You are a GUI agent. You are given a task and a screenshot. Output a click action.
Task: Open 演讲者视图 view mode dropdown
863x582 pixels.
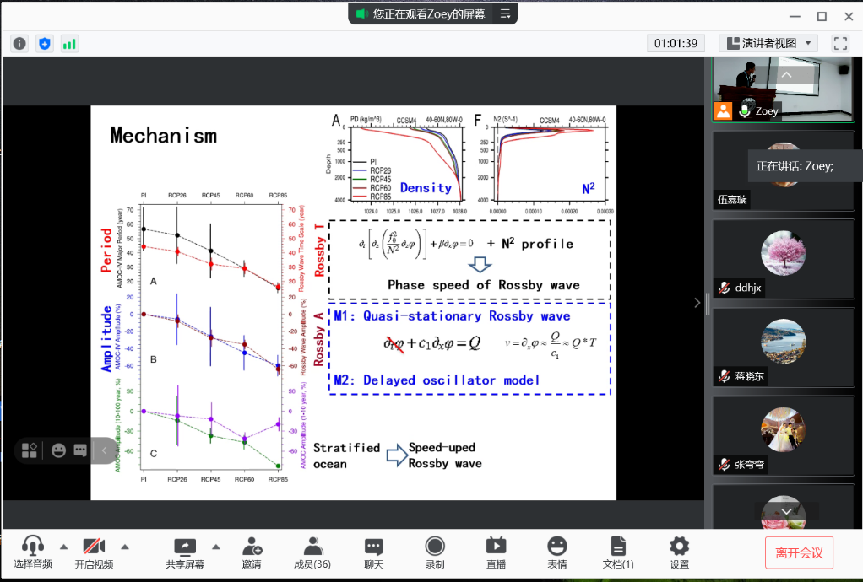point(768,43)
